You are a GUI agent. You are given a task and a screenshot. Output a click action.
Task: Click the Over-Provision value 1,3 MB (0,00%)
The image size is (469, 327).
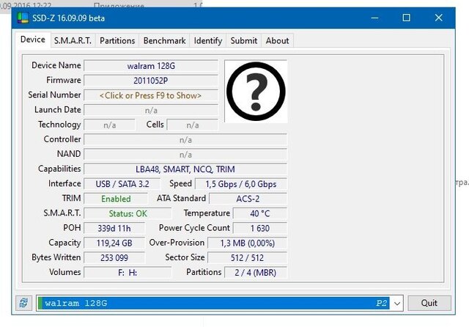(x=247, y=243)
